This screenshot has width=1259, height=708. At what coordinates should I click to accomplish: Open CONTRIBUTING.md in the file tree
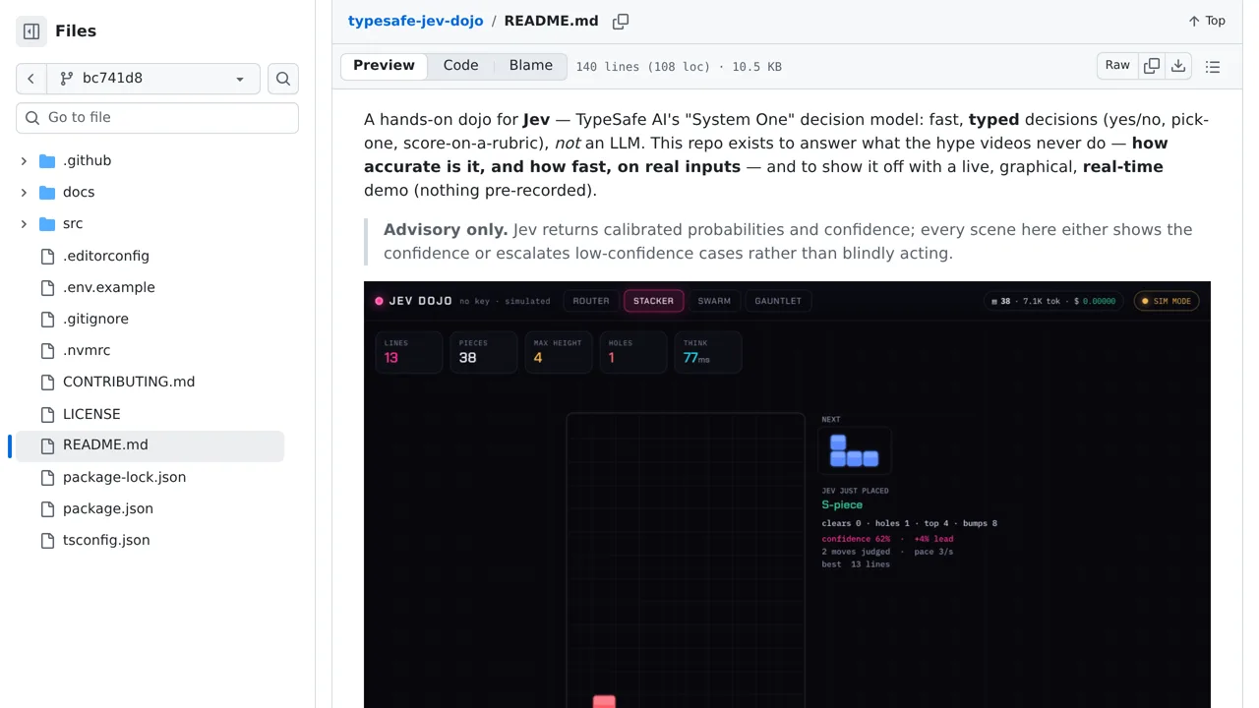coord(129,382)
